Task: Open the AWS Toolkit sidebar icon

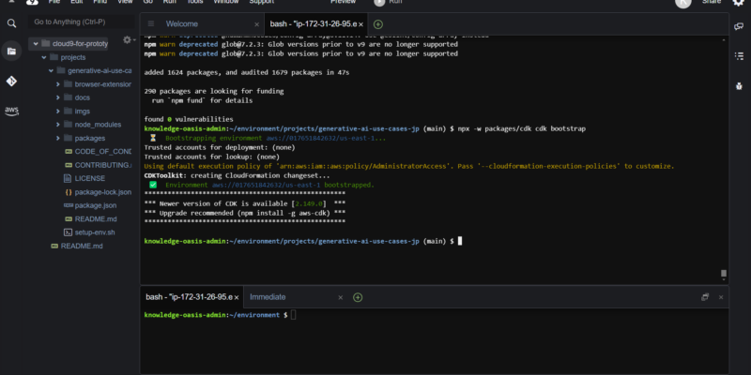Action: [12, 111]
